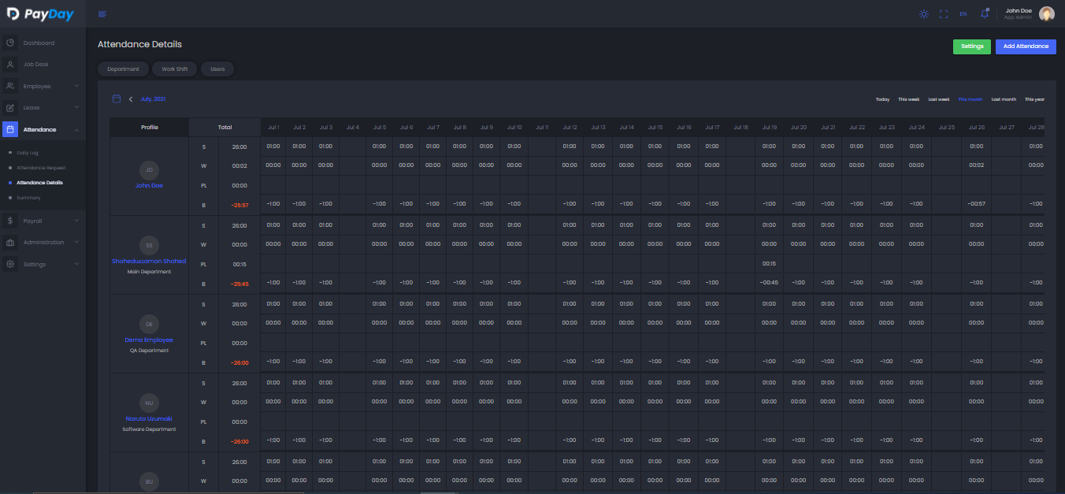Open the Naruto Uzumaki profile link
Image resolution: width=1065 pixels, height=494 pixels.
(149, 418)
